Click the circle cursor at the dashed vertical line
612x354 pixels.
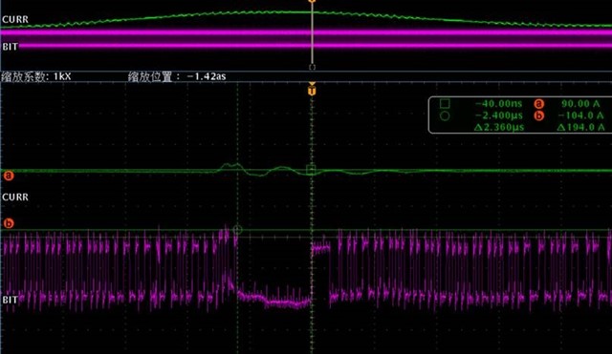point(237,230)
